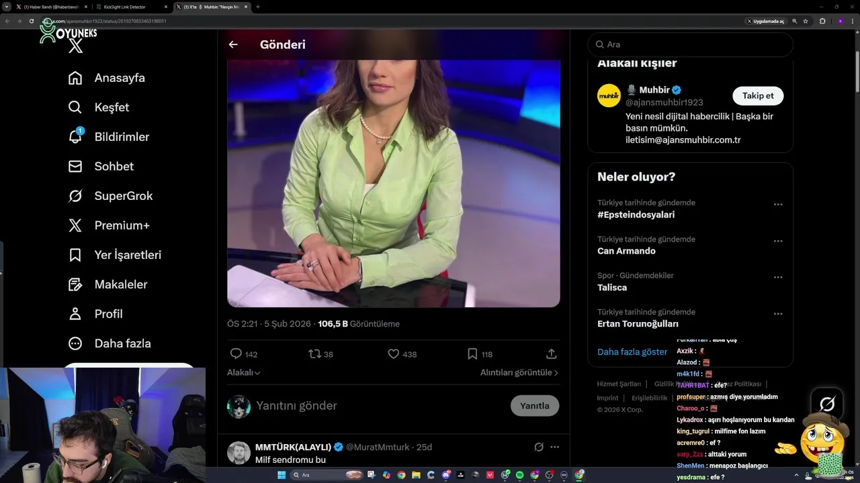Viewport: 860px width, 483px height.
Task: Open the Alakalı sort dropdown
Action: click(x=244, y=372)
